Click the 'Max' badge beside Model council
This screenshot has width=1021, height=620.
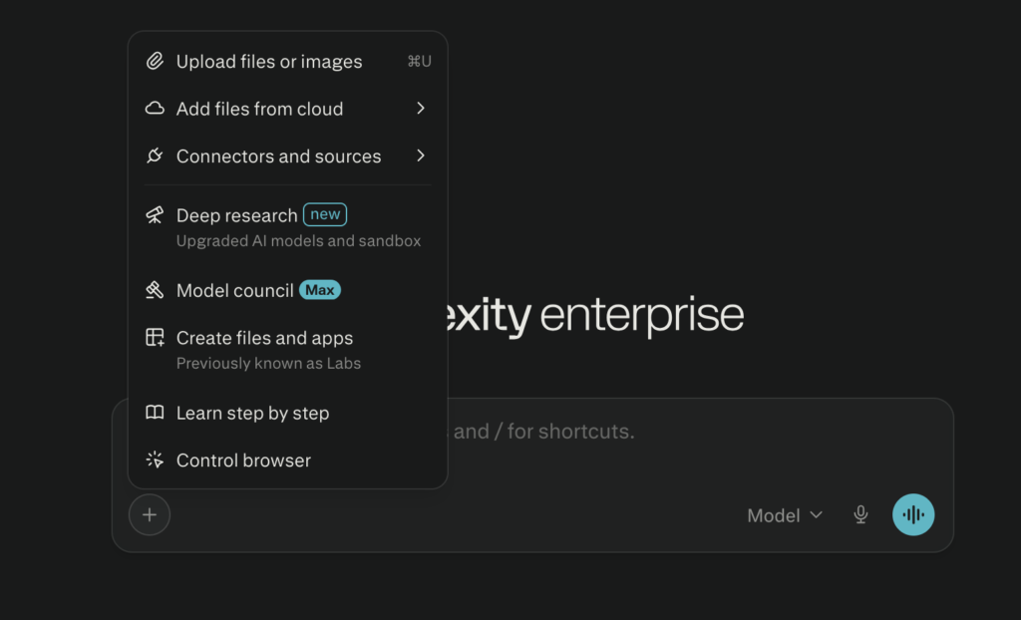click(x=320, y=290)
